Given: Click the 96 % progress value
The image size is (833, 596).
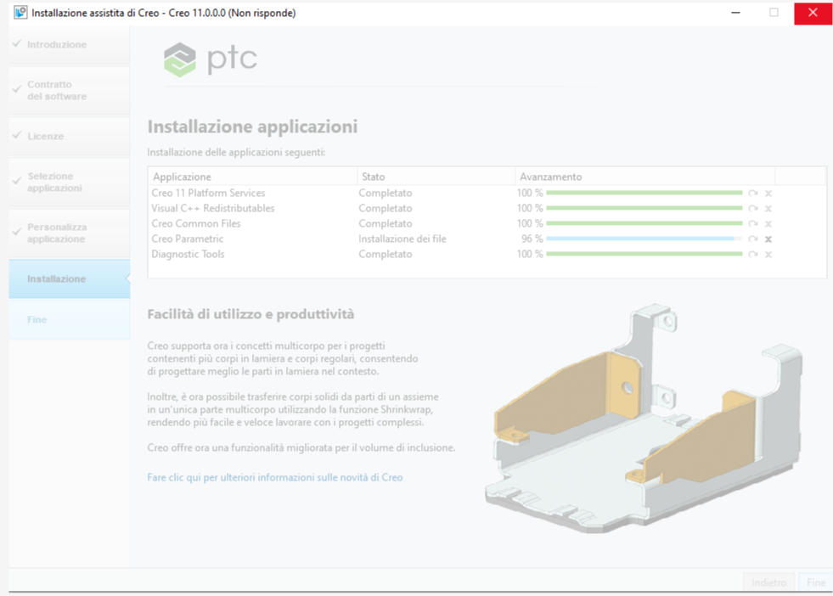Looking at the screenshot, I should tap(532, 239).
